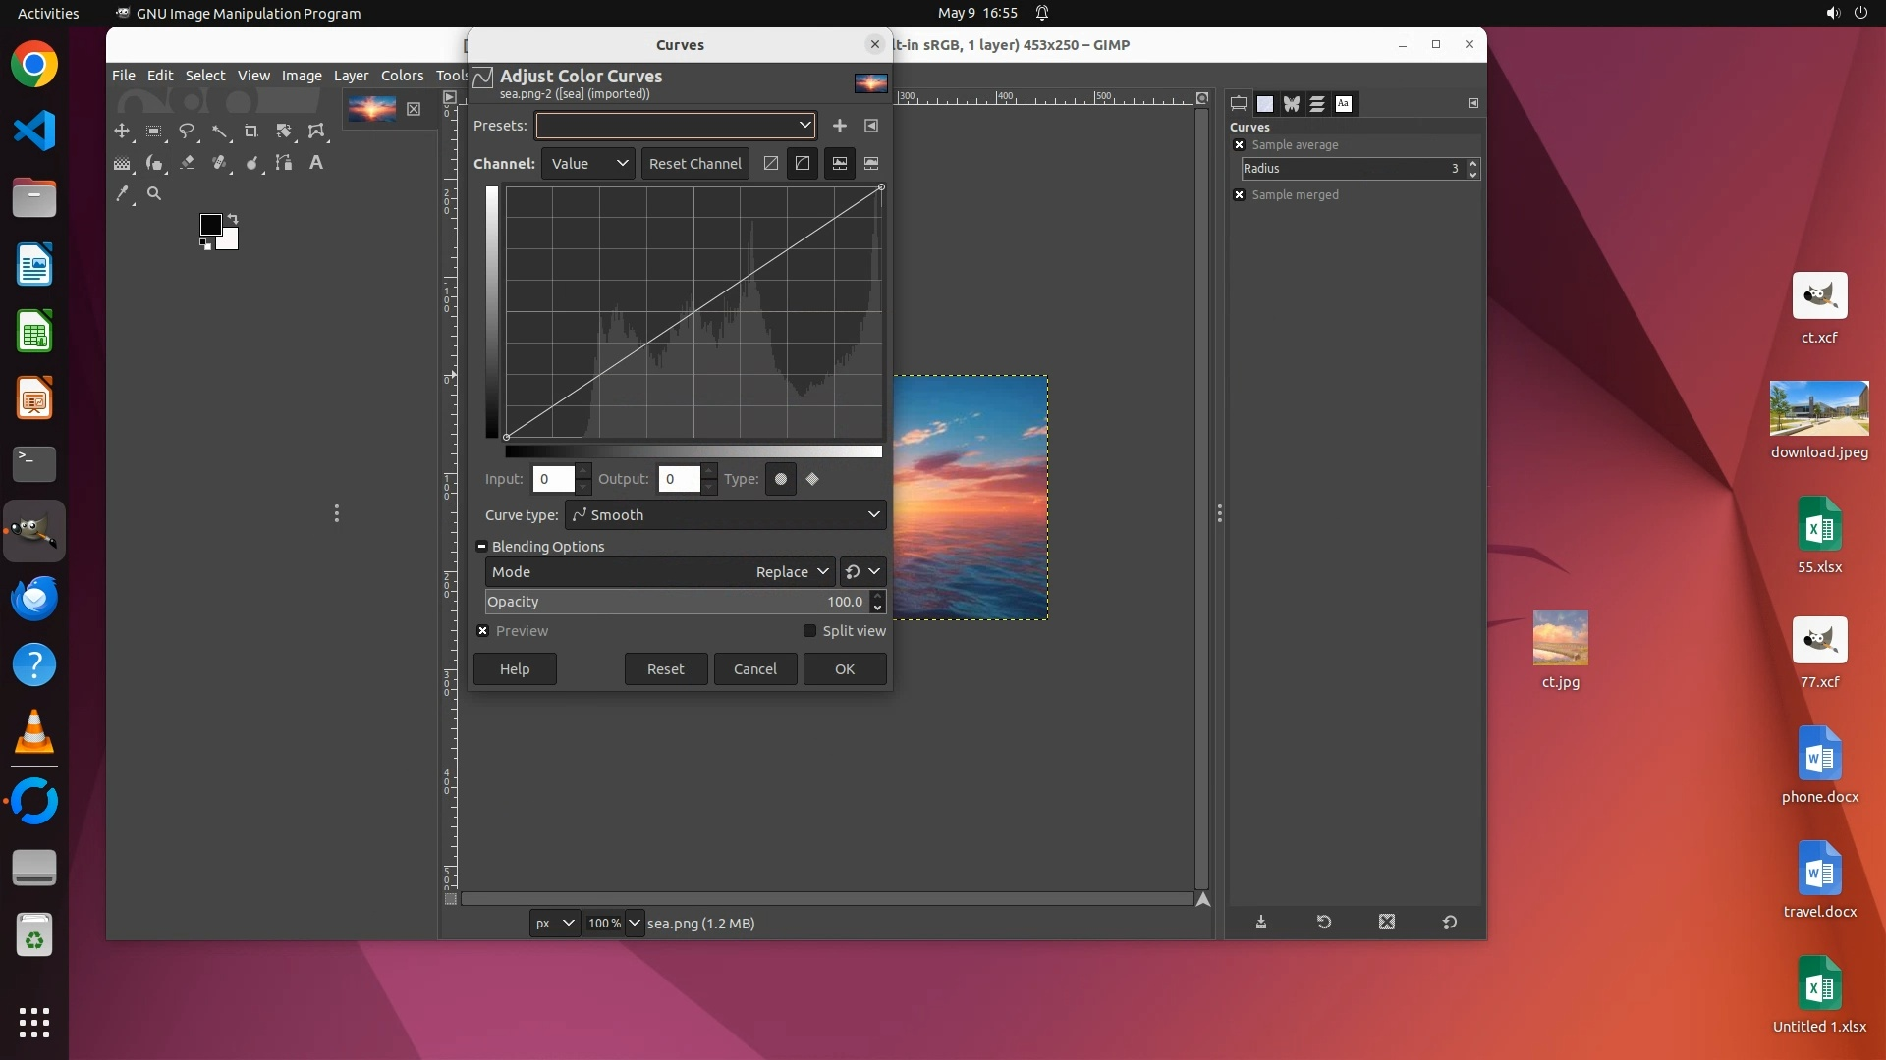Open the Layer menu

[x=351, y=76]
